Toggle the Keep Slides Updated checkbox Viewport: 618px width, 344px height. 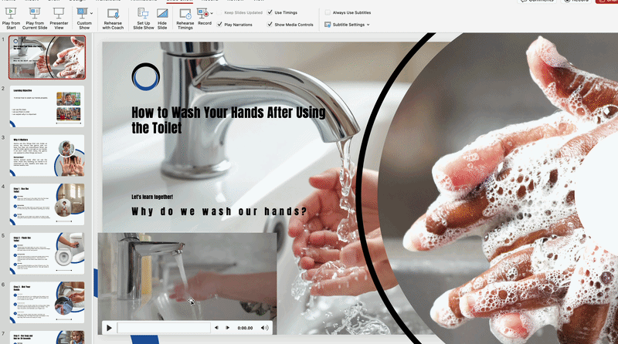[219, 12]
